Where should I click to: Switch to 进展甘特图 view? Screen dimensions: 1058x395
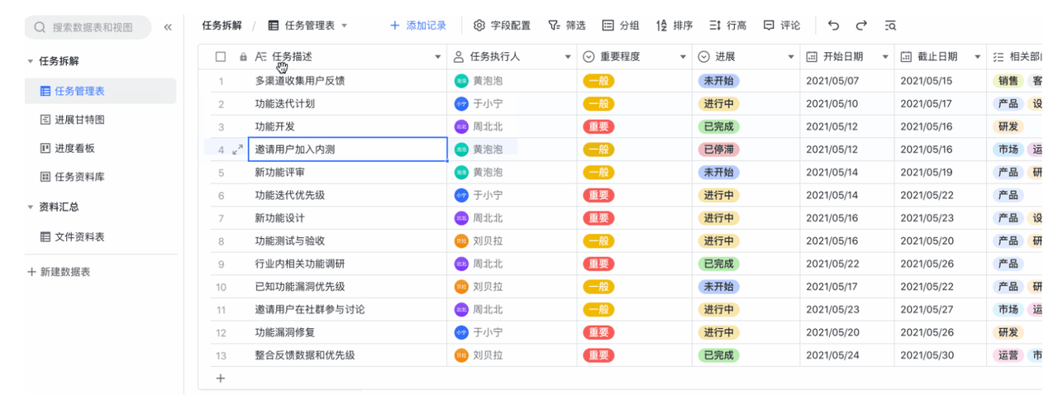click(x=79, y=120)
